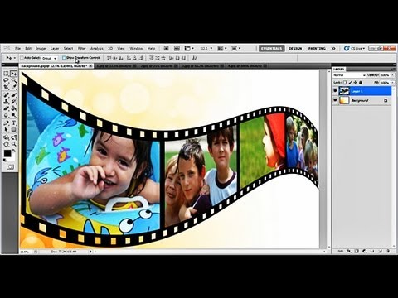
Task: Open the CS Live menu
Action: 355,48
